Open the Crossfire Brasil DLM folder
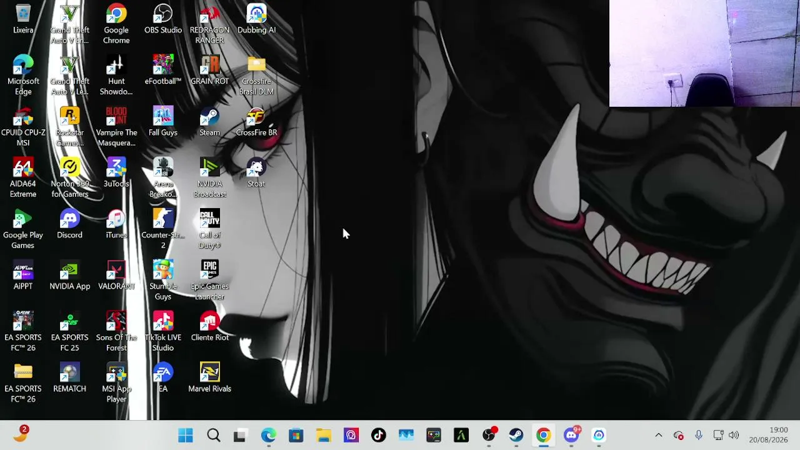This screenshot has height=450, width=800. 256,76
